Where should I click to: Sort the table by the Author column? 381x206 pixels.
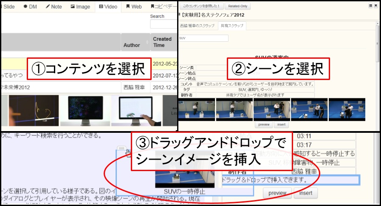135,42
